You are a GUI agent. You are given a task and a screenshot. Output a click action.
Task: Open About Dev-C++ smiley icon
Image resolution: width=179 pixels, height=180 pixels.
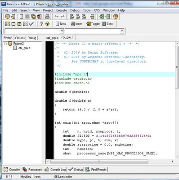coord(47,24)
